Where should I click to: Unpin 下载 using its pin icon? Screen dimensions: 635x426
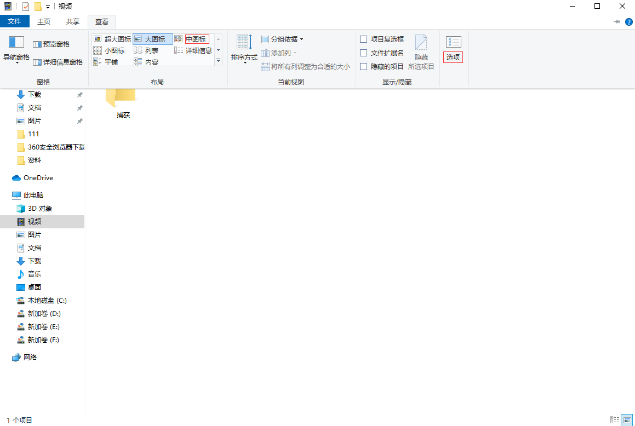80,95
